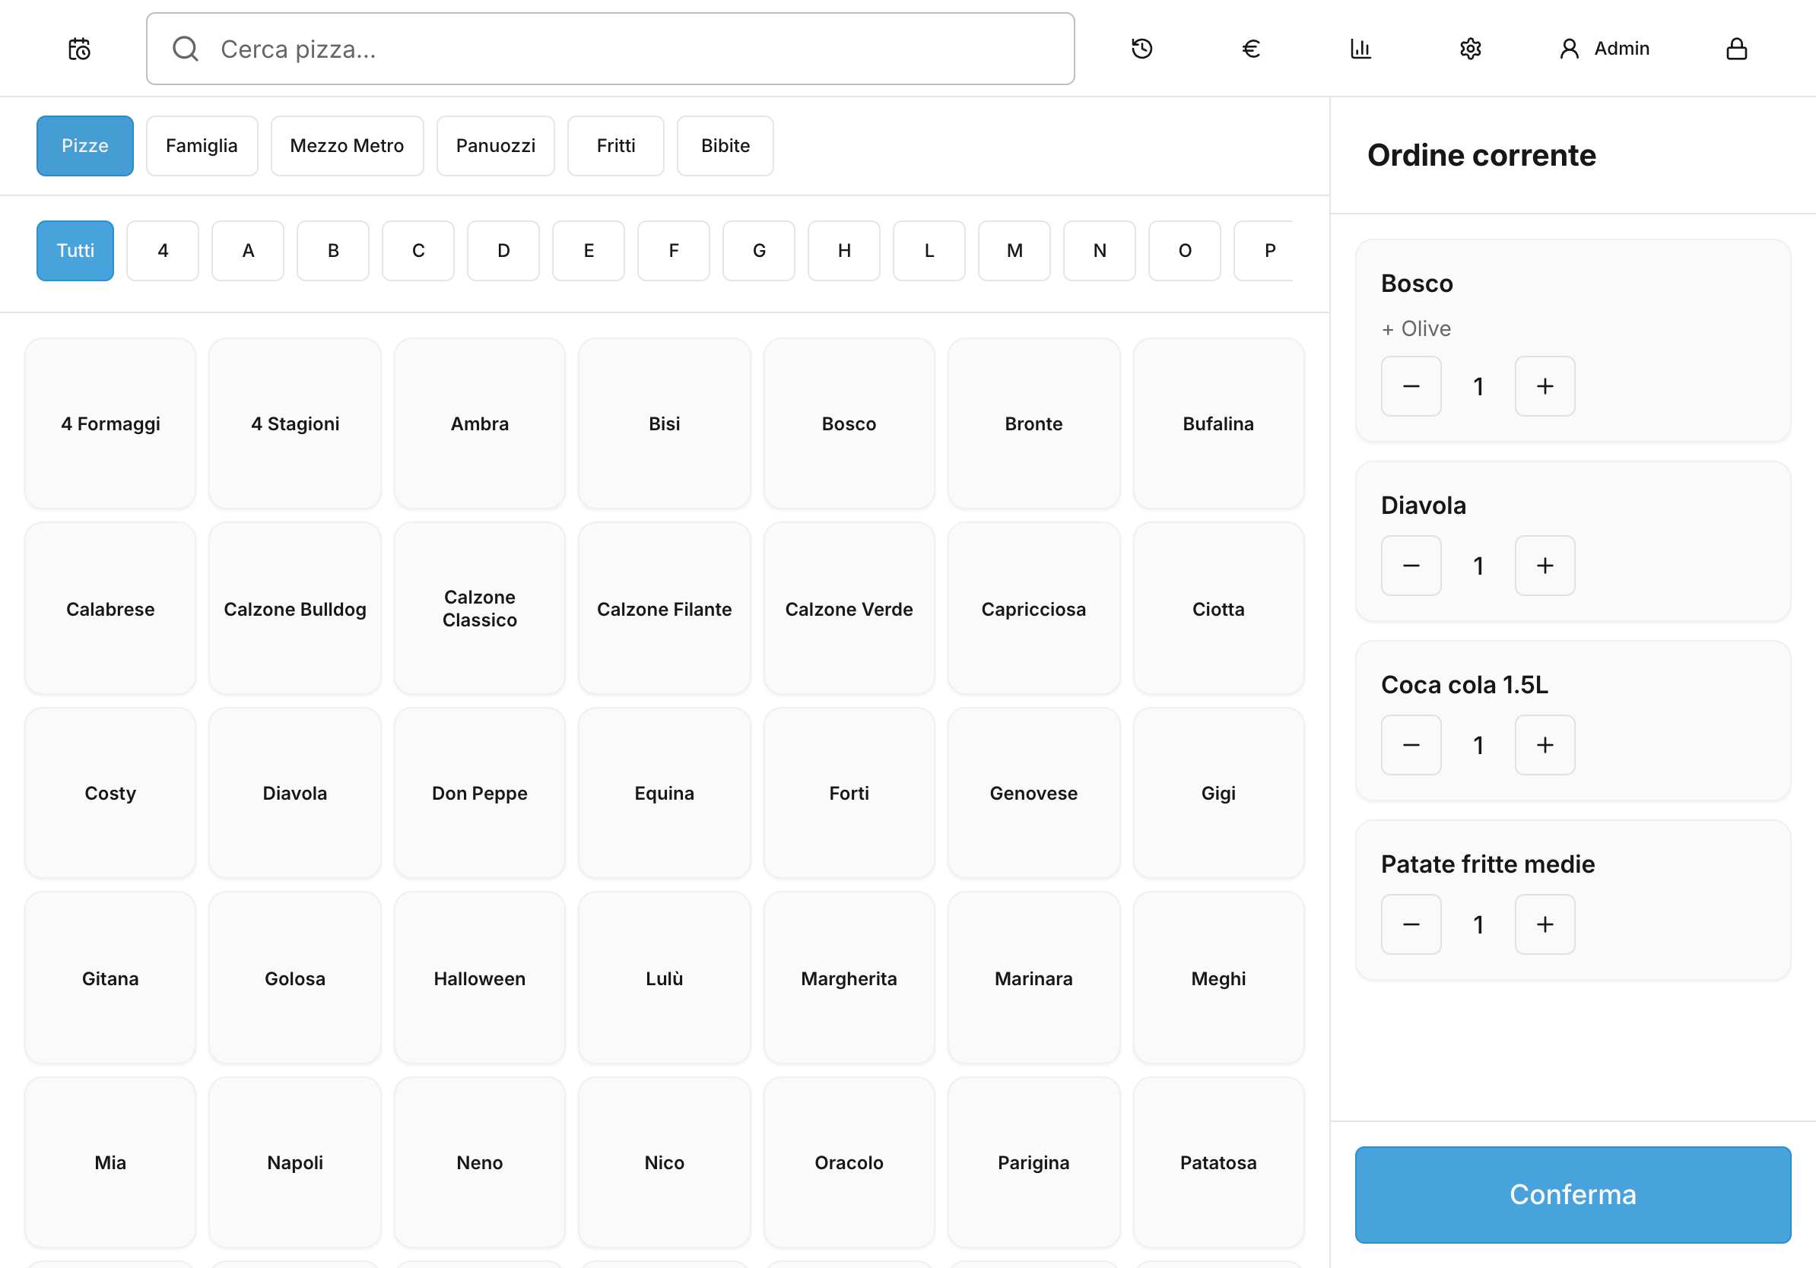Switch to the Famiglia category tab

(202, 145)
